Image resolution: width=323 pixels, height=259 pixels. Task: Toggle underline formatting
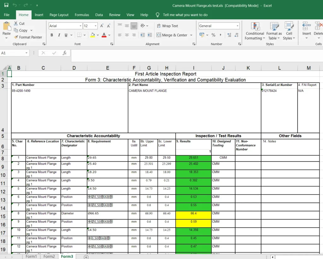pyautogui.click(x=66, y=35)
